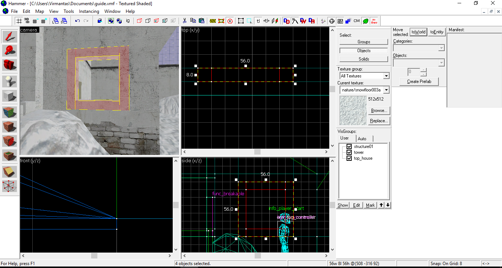Toggle the 3D grid display
This screenshot has width=502, height=268.
tap(27, 21)
